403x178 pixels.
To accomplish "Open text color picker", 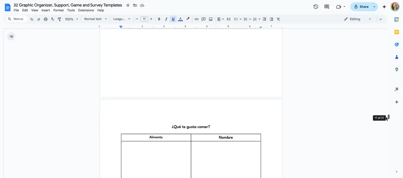I will click(x=180, y=19).
